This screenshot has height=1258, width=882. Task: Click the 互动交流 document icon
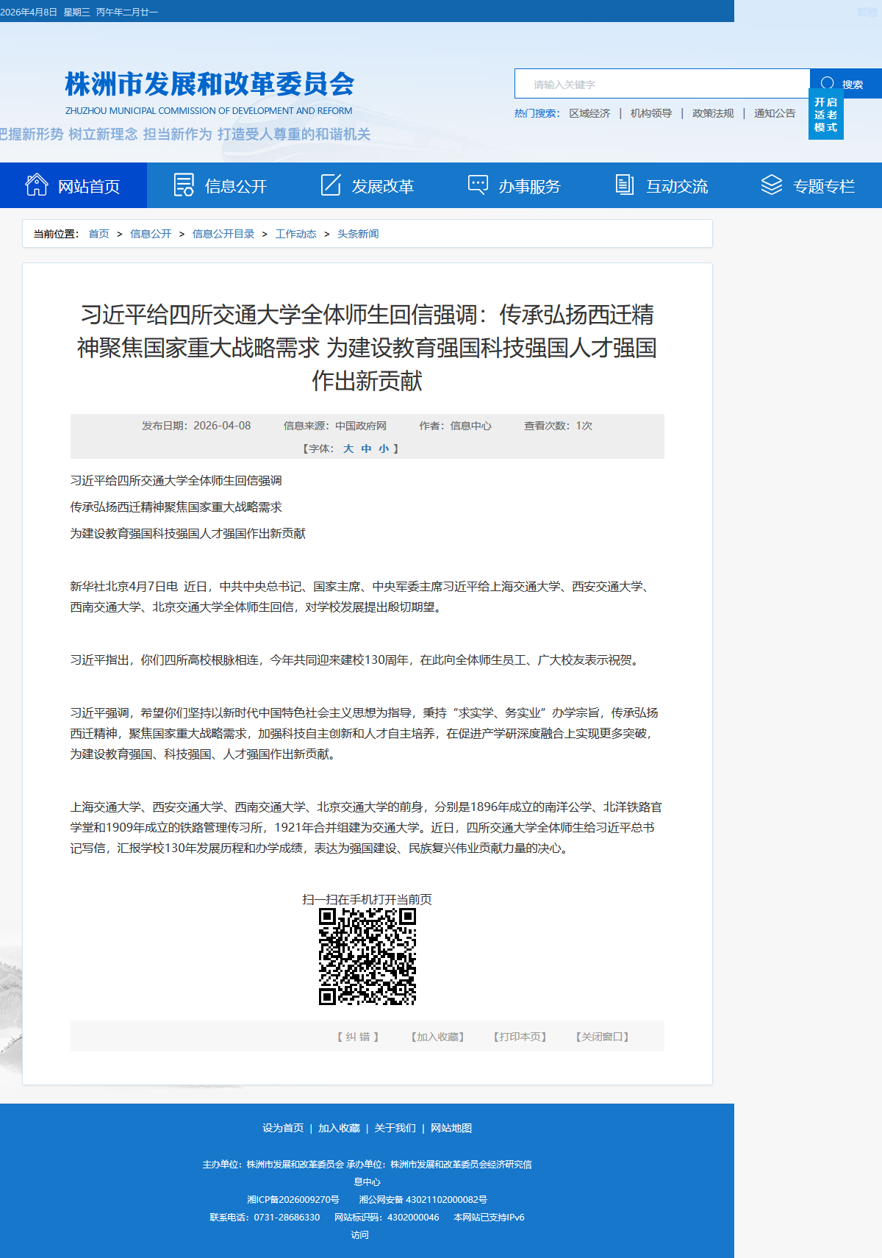(624, 185)
